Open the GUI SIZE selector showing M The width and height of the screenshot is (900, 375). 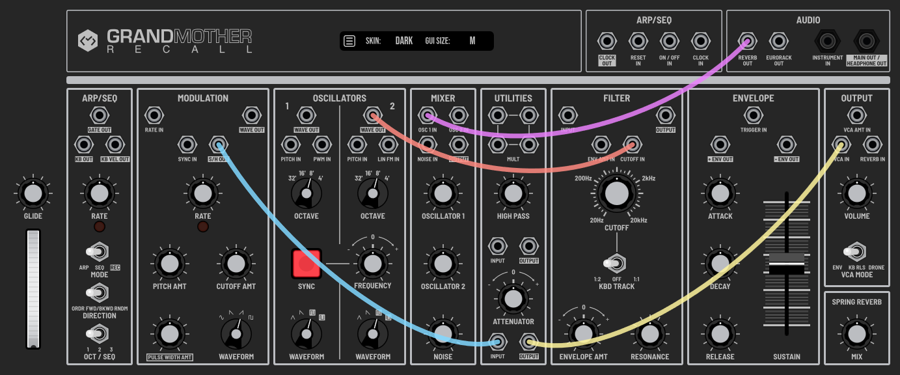[472, 41]
